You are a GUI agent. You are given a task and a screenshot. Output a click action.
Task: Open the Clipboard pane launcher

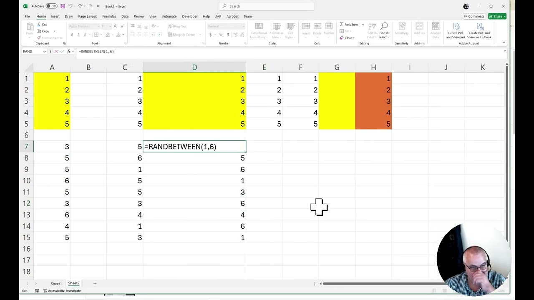64,43
